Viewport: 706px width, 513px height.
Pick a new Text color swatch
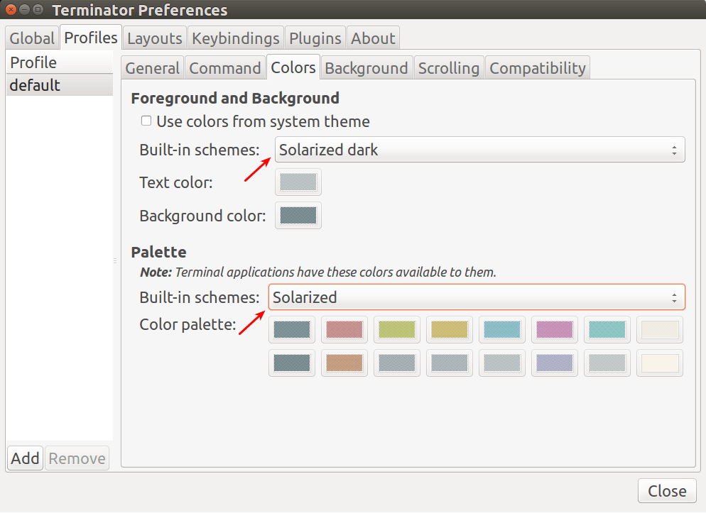point(298,182)
